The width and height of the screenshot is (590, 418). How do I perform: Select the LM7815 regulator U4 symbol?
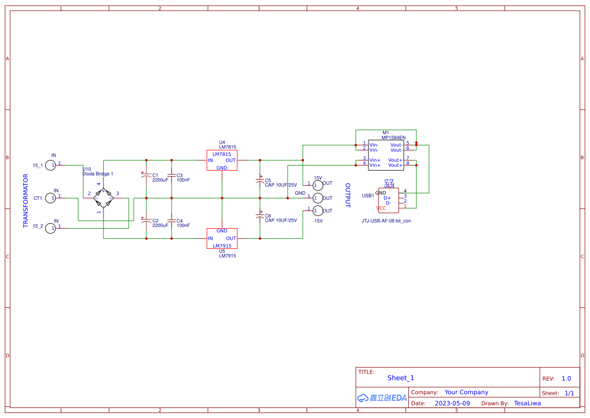pyautogui.click(x=222, y=161)
